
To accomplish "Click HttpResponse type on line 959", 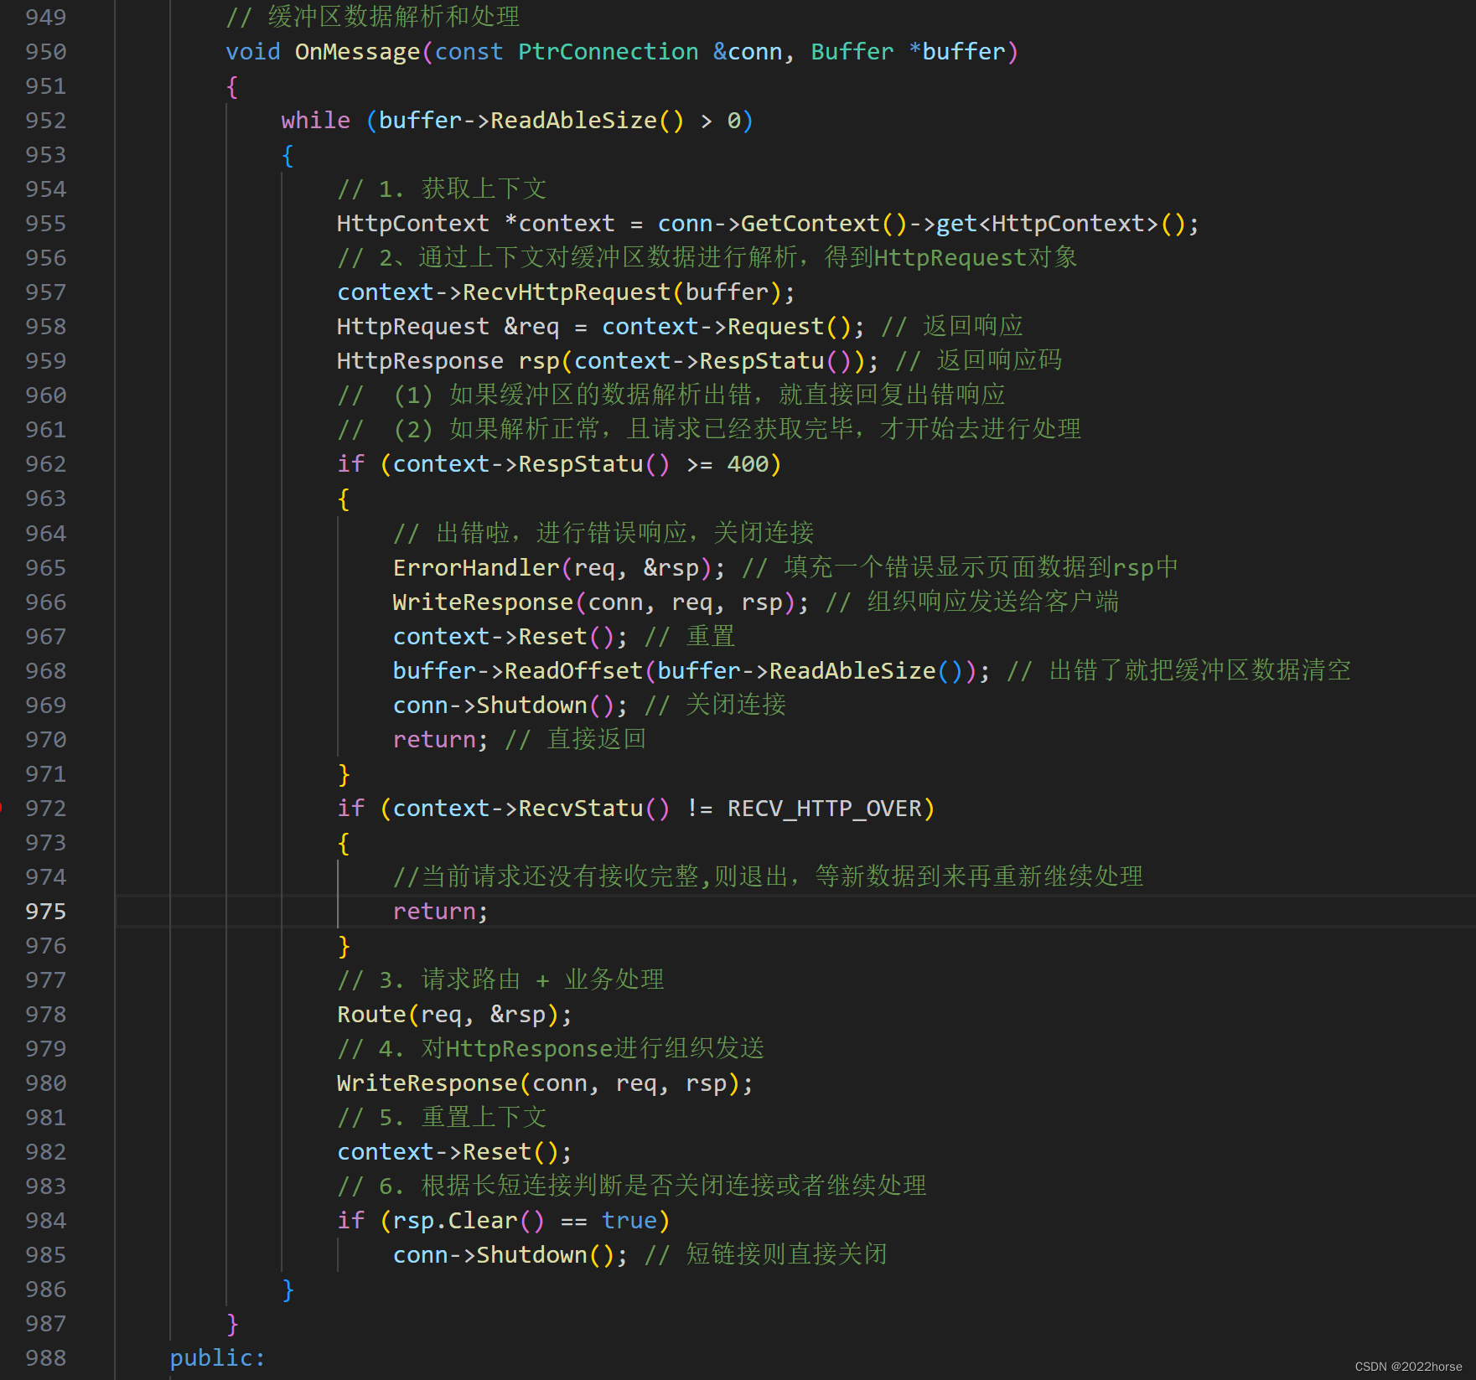I will [x=420, y=361].
